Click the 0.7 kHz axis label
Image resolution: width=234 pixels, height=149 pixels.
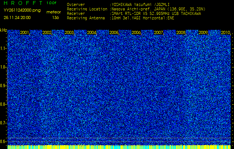click(3, 123)
